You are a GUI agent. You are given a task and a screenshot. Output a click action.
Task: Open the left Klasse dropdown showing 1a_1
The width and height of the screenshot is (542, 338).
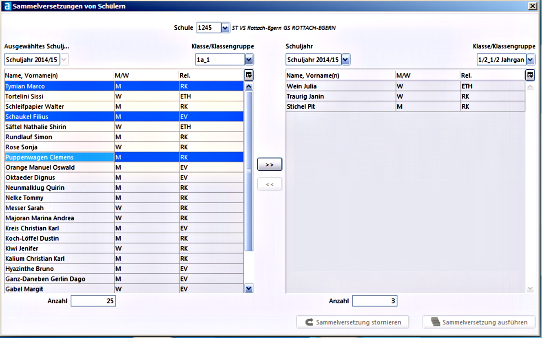[249, 60]
